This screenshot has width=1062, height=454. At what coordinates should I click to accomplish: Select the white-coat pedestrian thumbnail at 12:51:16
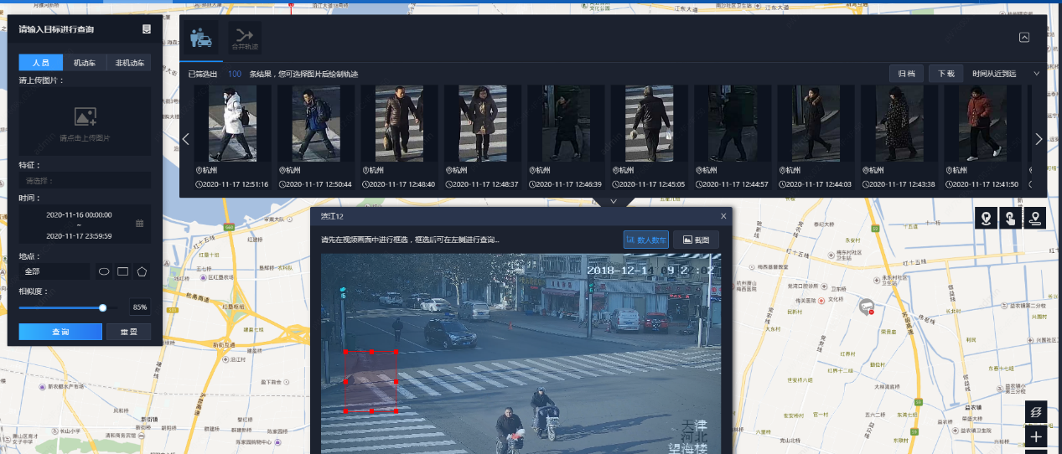point(232,124)
